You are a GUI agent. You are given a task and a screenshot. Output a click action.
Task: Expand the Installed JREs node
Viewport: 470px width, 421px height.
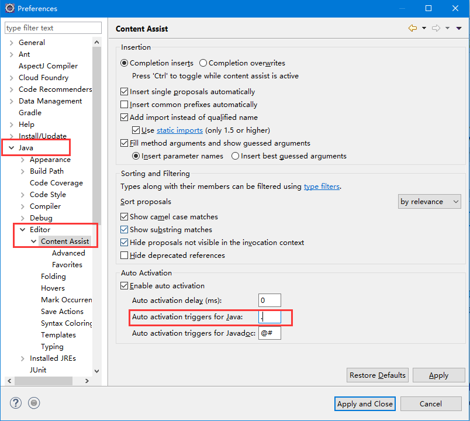point(22,358)
